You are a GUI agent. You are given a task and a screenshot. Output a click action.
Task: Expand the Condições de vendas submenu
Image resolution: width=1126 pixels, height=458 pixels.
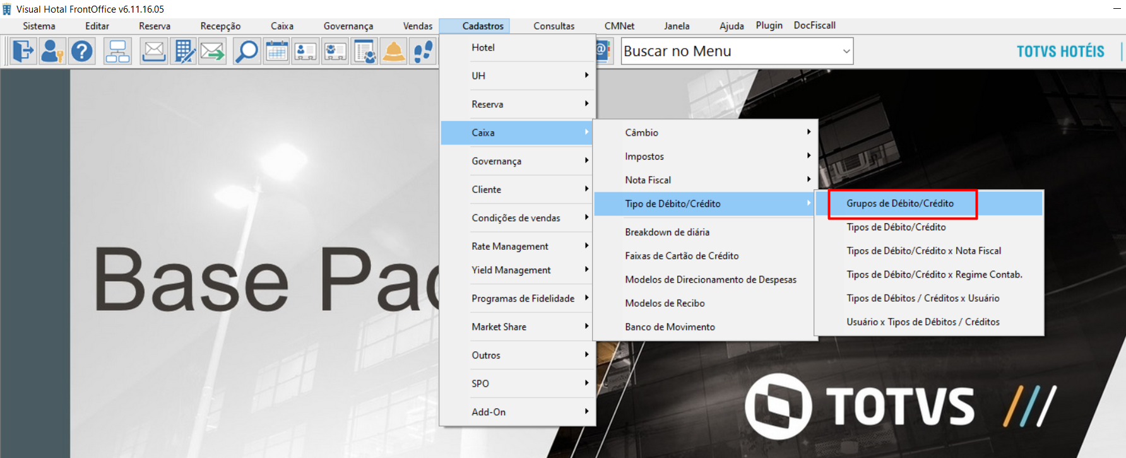pos(518,218)
